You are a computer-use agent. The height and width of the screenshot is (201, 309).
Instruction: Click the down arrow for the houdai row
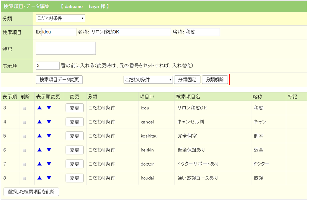49,178
